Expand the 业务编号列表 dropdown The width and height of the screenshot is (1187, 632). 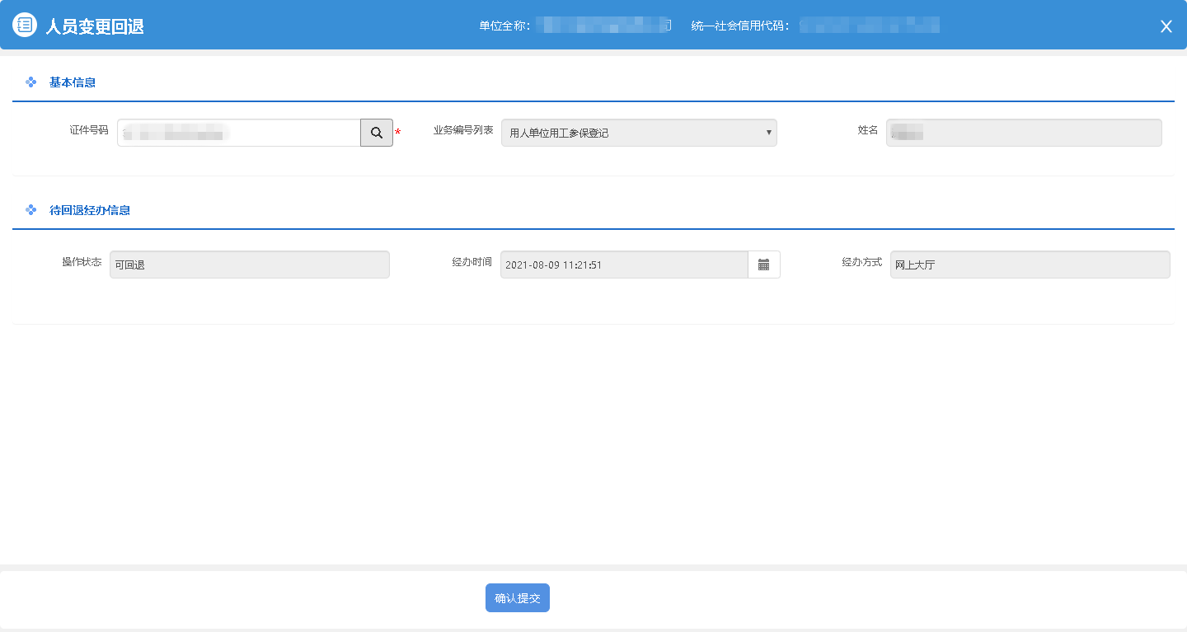639,133
